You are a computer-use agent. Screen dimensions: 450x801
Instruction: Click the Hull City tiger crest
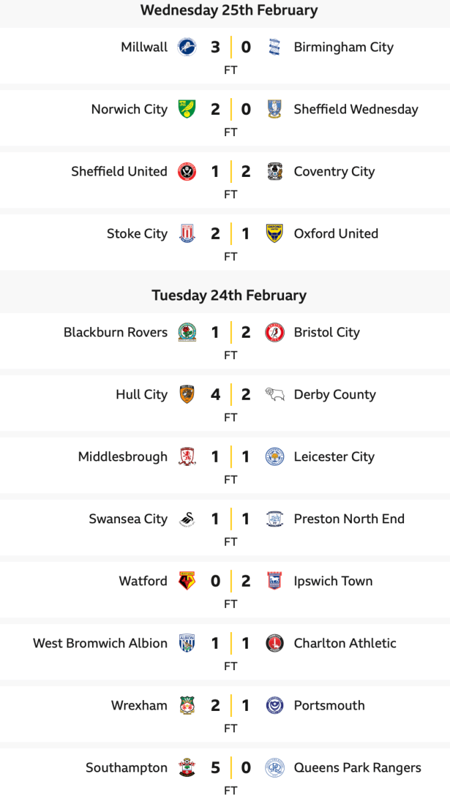187,394
